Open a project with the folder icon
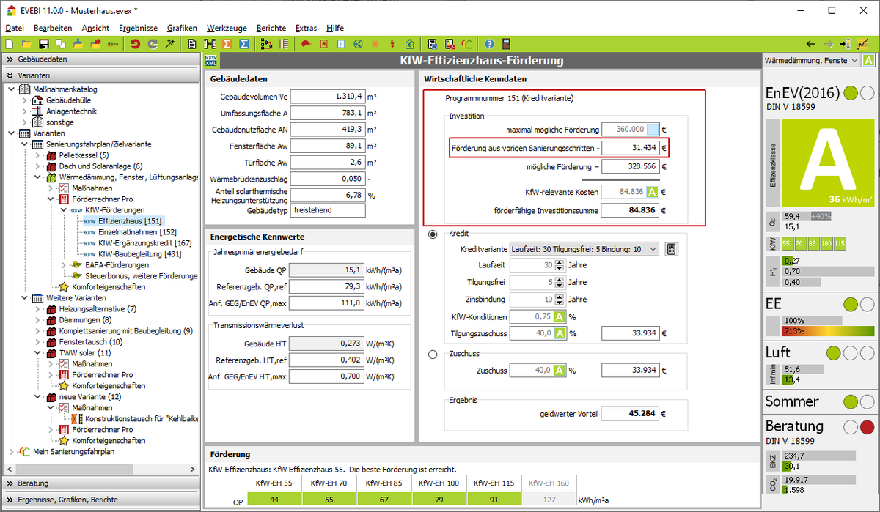 [x=27, y=44]
